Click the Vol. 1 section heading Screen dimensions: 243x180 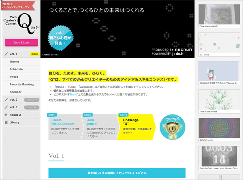[x=56, y=156]
